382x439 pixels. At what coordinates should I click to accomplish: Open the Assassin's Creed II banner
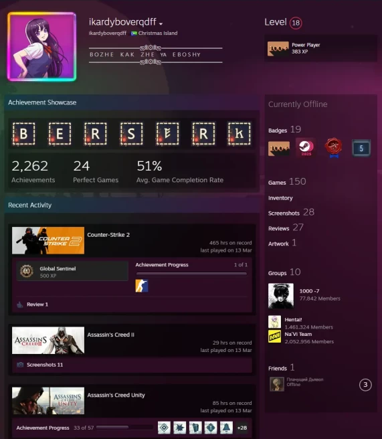click(48, 341)
